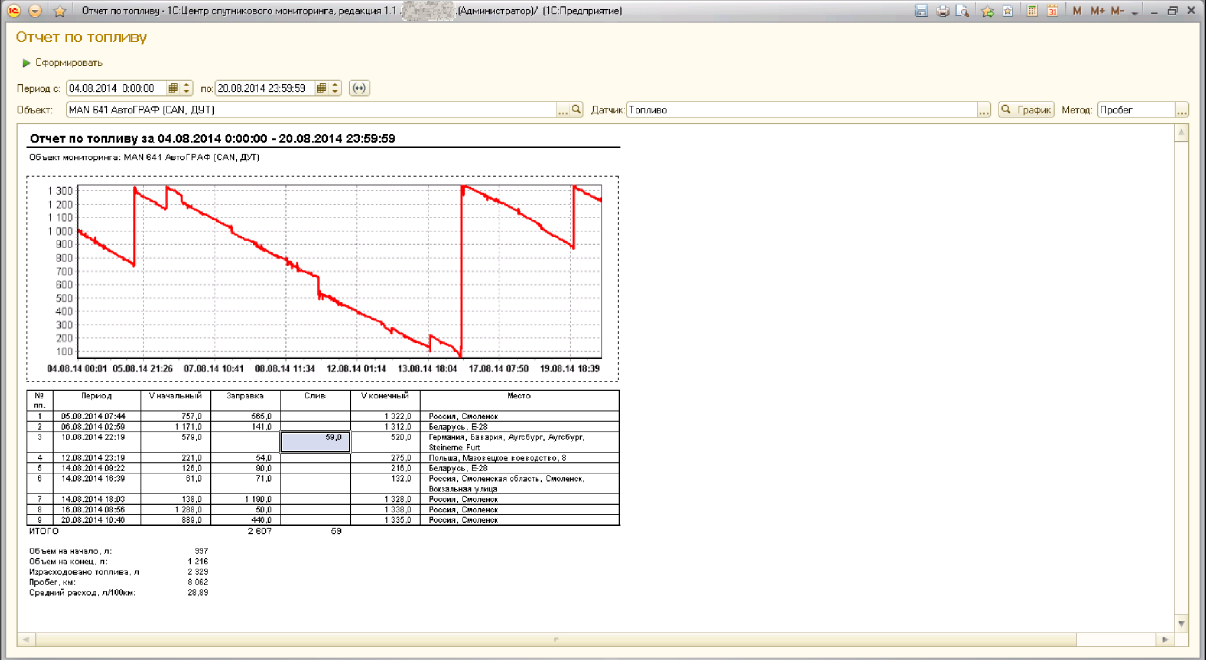Click the horizontal scrollbar thumb at the bottom
The image size is (1206, 660).
tap(556, 639)
